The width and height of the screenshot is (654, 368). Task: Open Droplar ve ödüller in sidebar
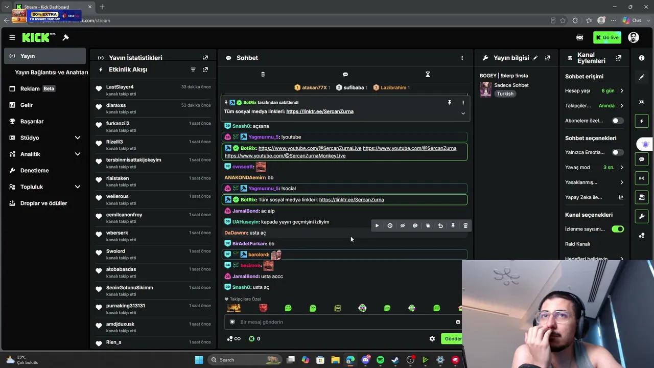45,203
